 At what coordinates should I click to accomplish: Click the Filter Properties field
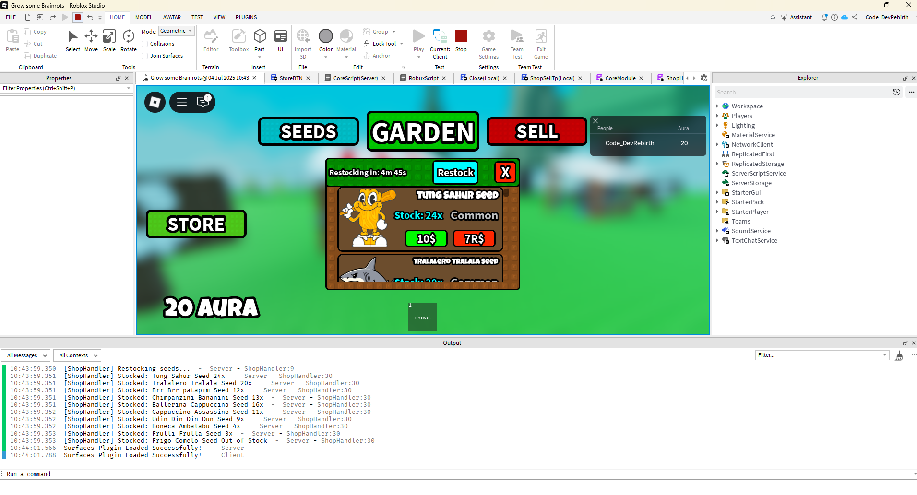tap(67, 88)
